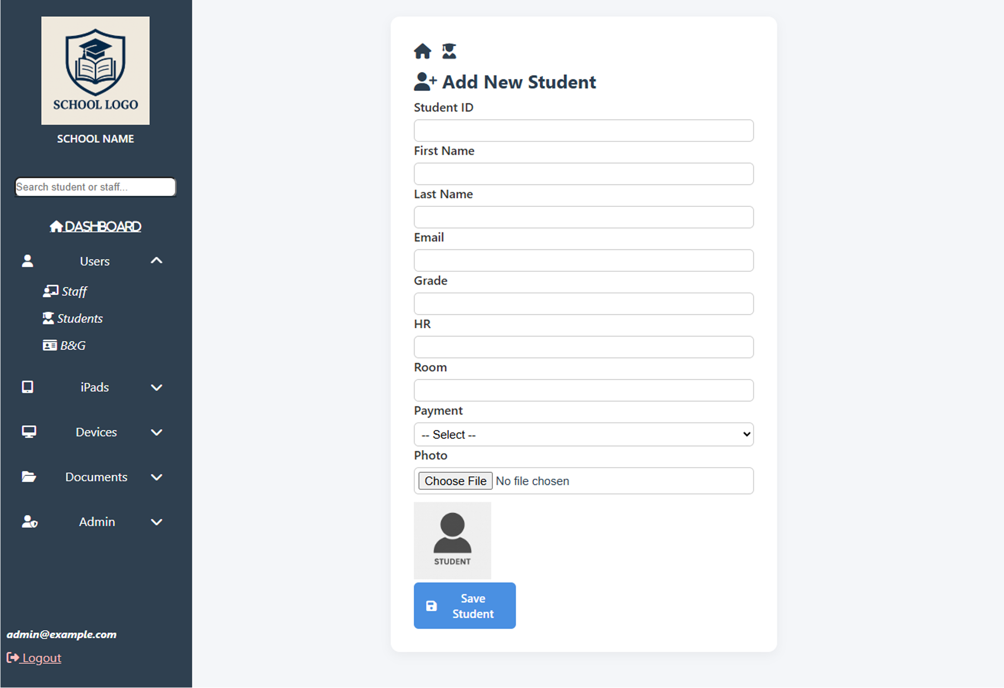Expand the Documents menu chevron
This screenshot has width=1004, height=688.
click(x=156, y=477)
